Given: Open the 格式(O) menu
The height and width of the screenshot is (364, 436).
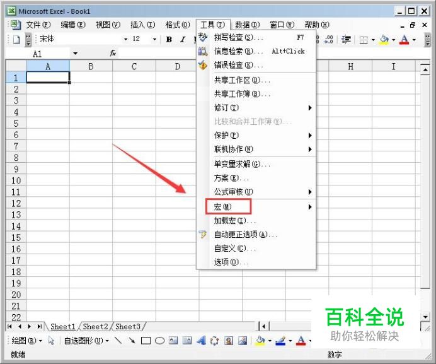Looking at the screenshot, I should pyautogui.click(x=178, y=25).
